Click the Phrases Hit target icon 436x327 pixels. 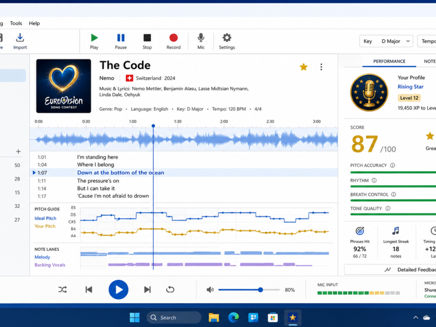360,231
